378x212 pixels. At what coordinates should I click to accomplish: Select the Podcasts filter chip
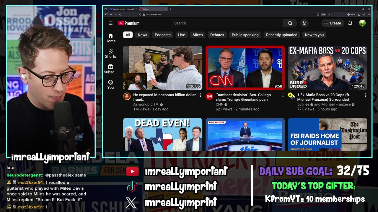pyautogui.click(x=163, y=35)
